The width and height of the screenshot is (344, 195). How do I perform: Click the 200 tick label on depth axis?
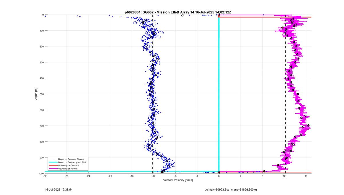point(41,46)
